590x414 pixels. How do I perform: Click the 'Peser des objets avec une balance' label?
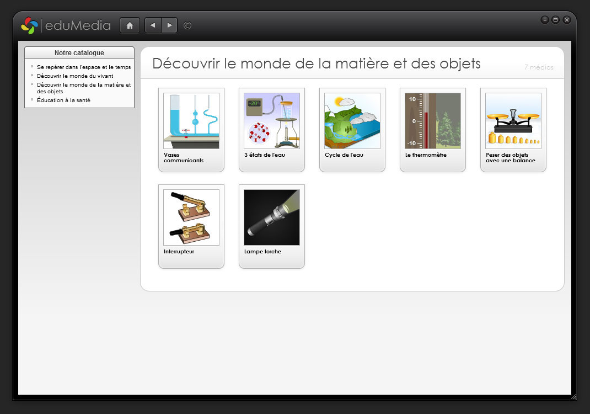511,158
